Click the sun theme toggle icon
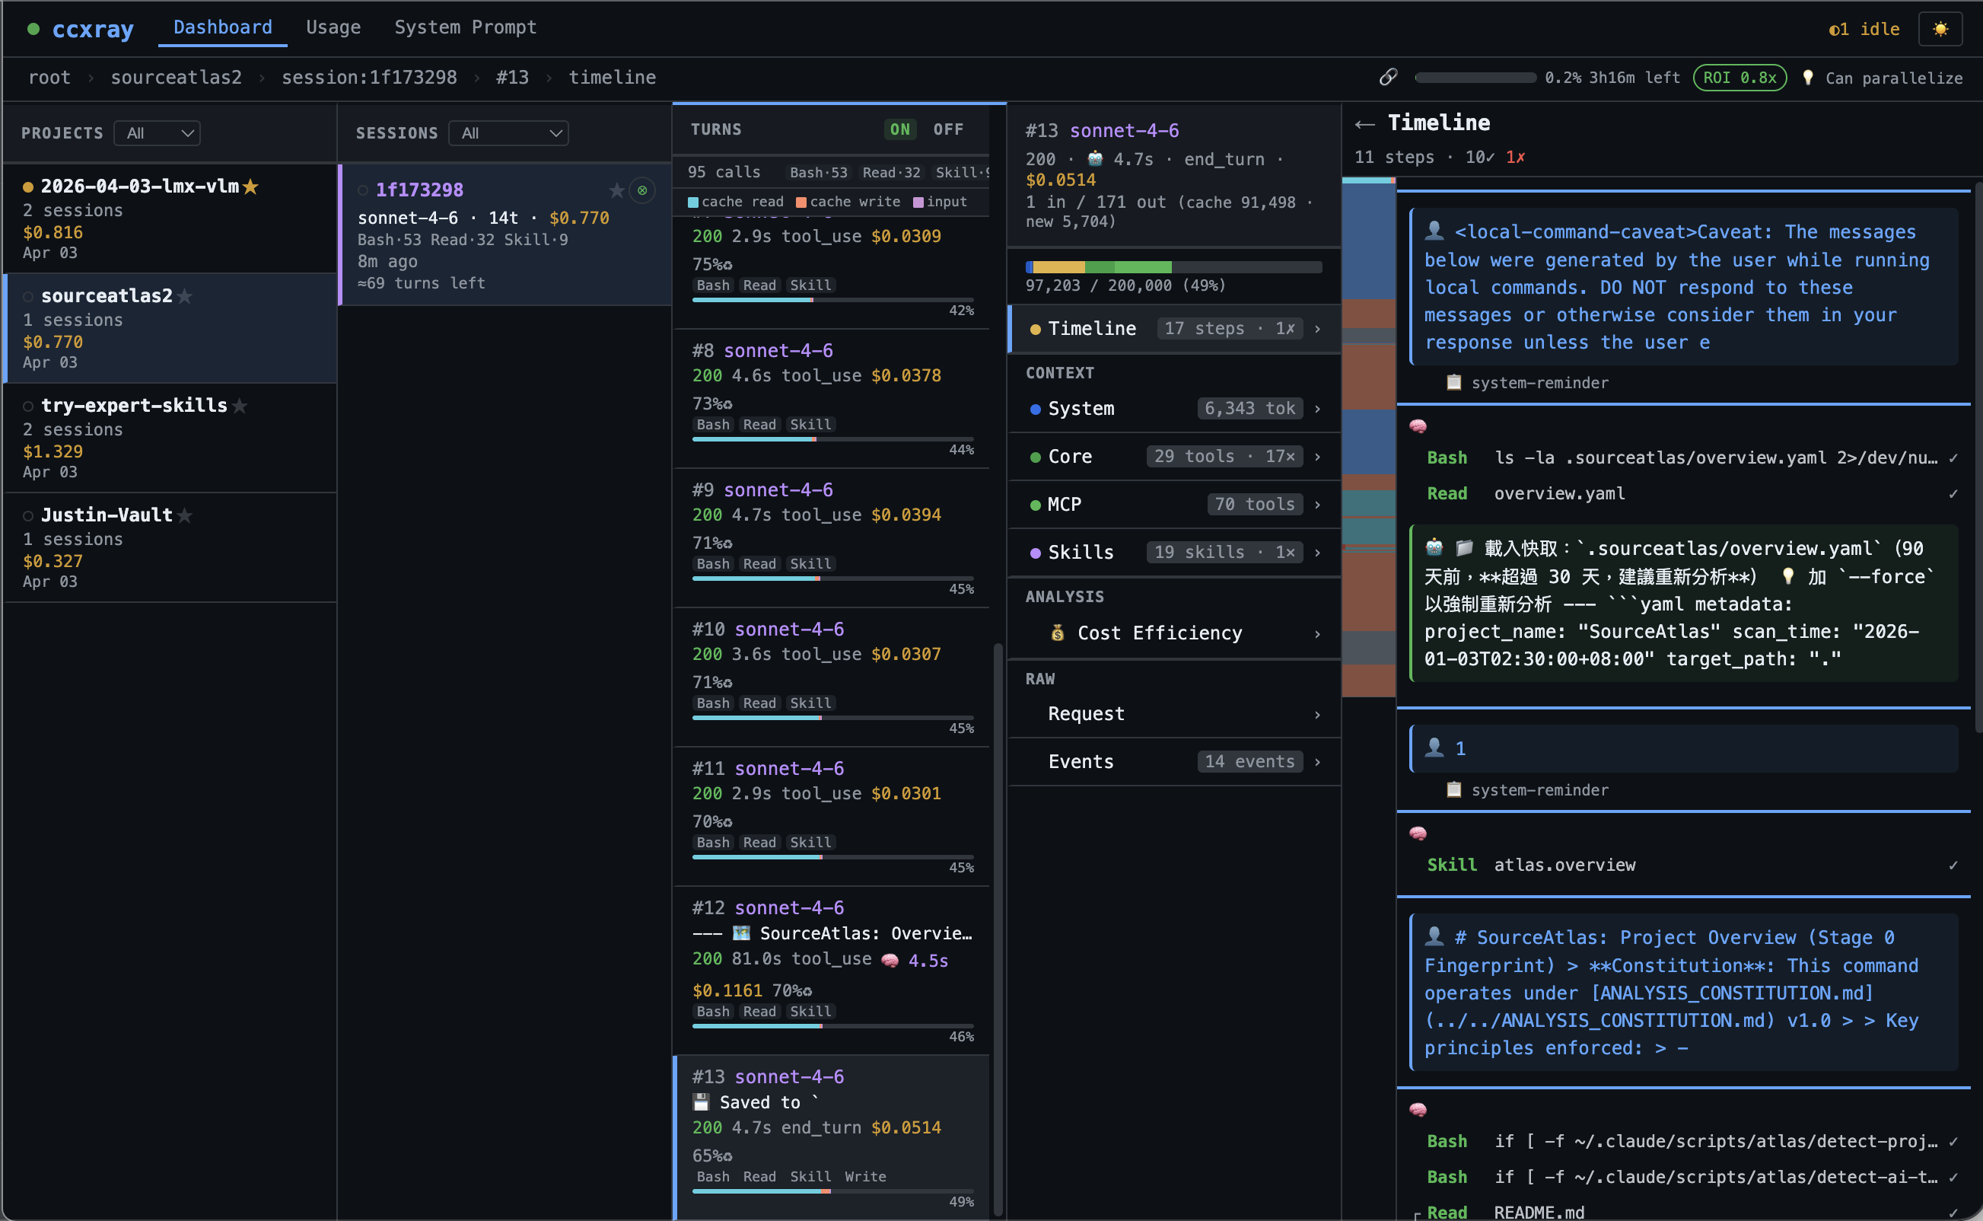The height and width of the screenshot is (1221, 1983). [1940, 30]
